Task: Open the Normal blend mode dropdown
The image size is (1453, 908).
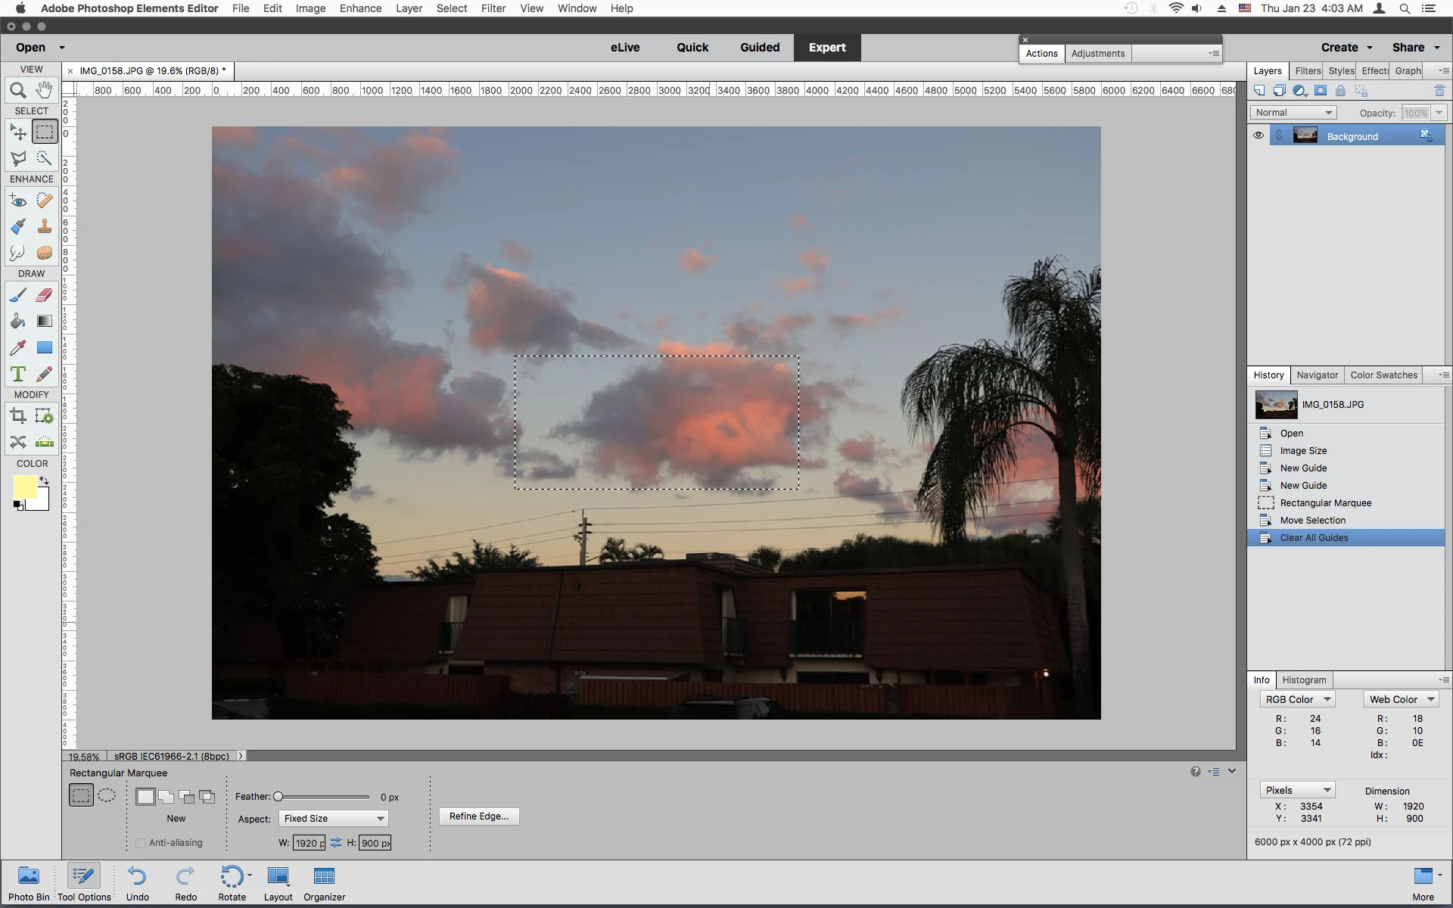Action: click(x=1293, y=113)
